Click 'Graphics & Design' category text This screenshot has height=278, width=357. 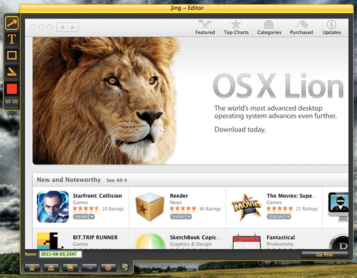(x=191, y=244)
